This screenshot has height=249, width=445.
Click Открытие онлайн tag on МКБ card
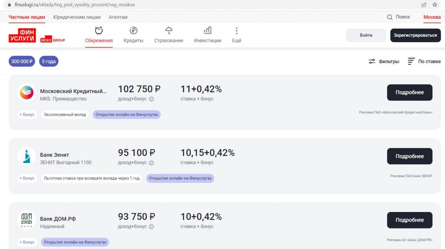point(126,114)
